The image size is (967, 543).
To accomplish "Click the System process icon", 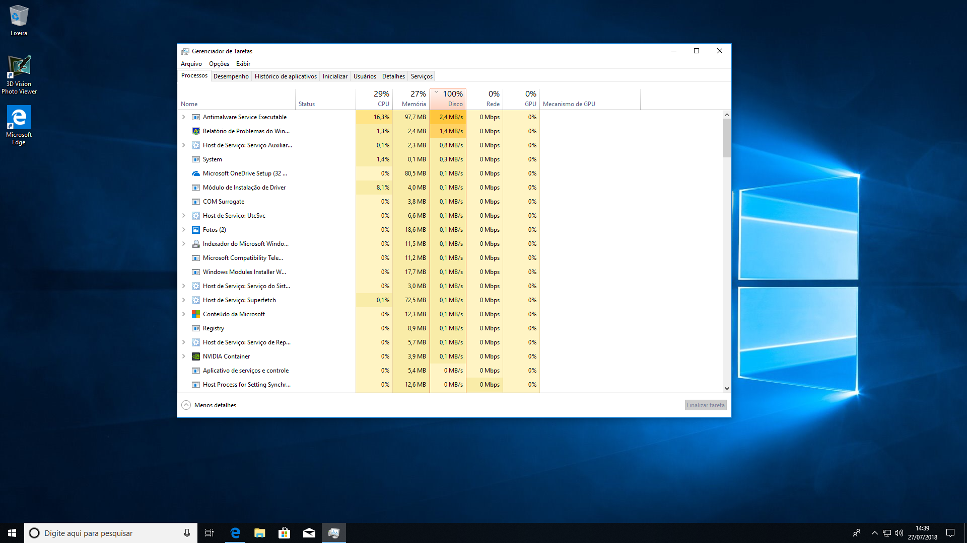I will tap(196, 159).
